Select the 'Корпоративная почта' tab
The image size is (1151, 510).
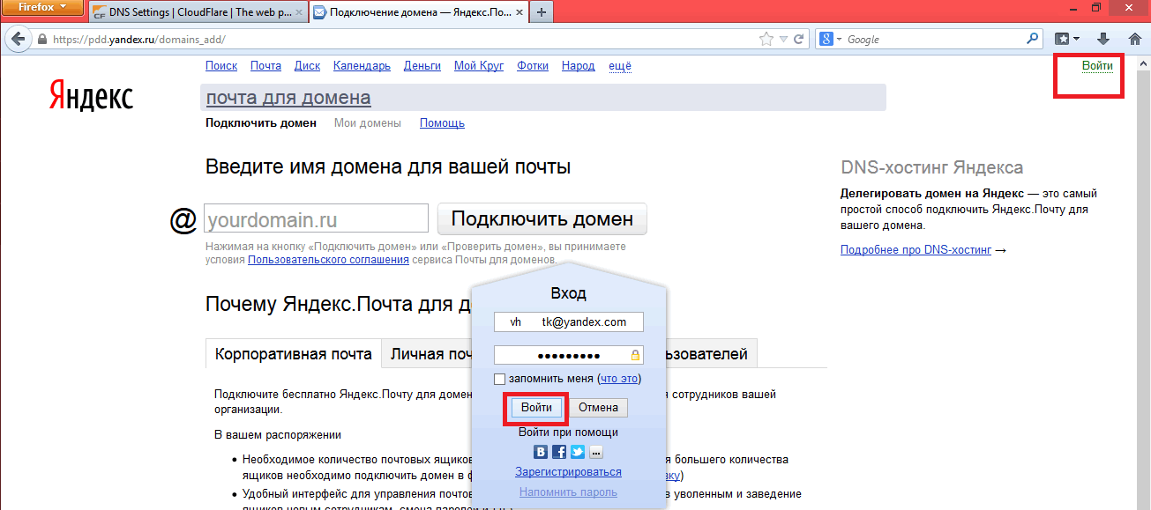[294, 354]
